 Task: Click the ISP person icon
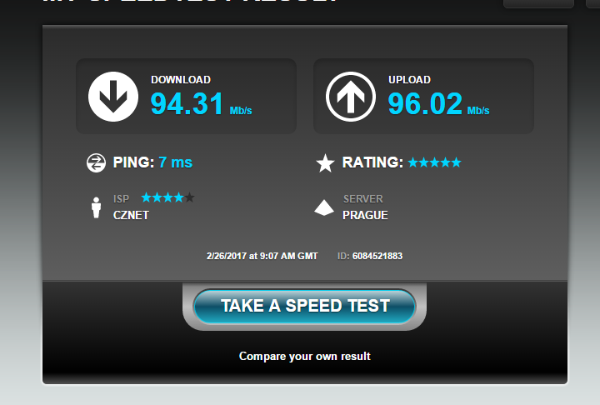coord(96,207)
